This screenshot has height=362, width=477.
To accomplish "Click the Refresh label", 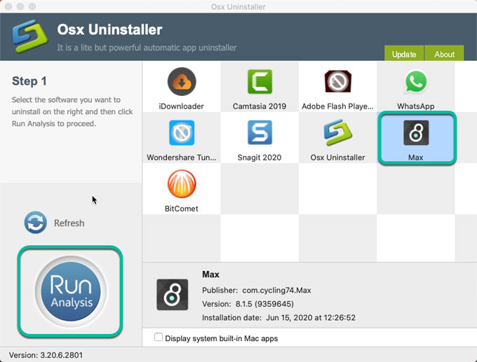I will (x=69, y=223).
